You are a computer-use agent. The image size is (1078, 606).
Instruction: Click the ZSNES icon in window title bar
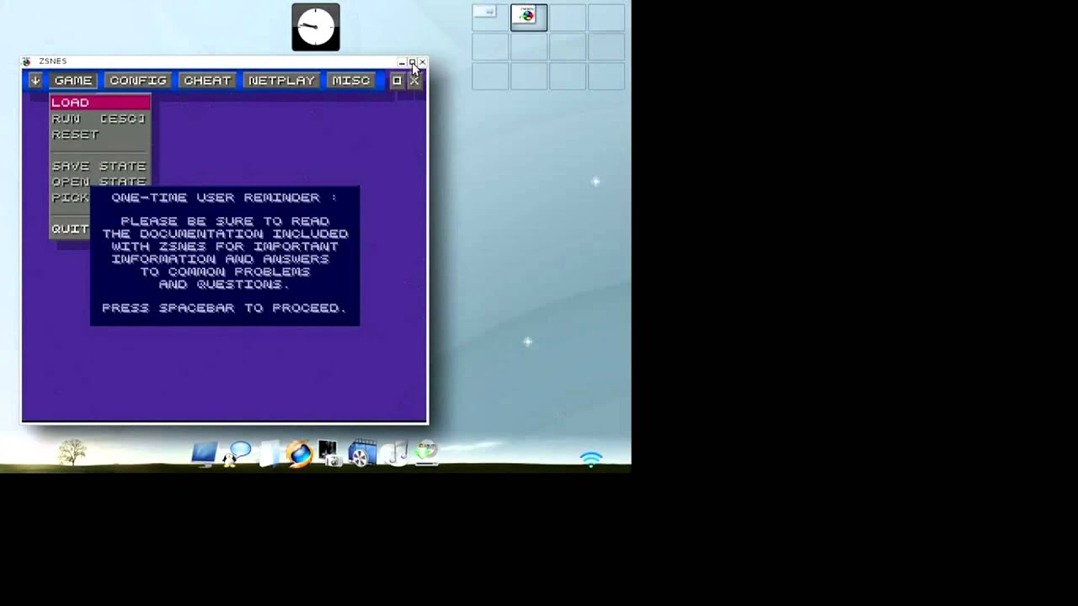coord(27,61)
